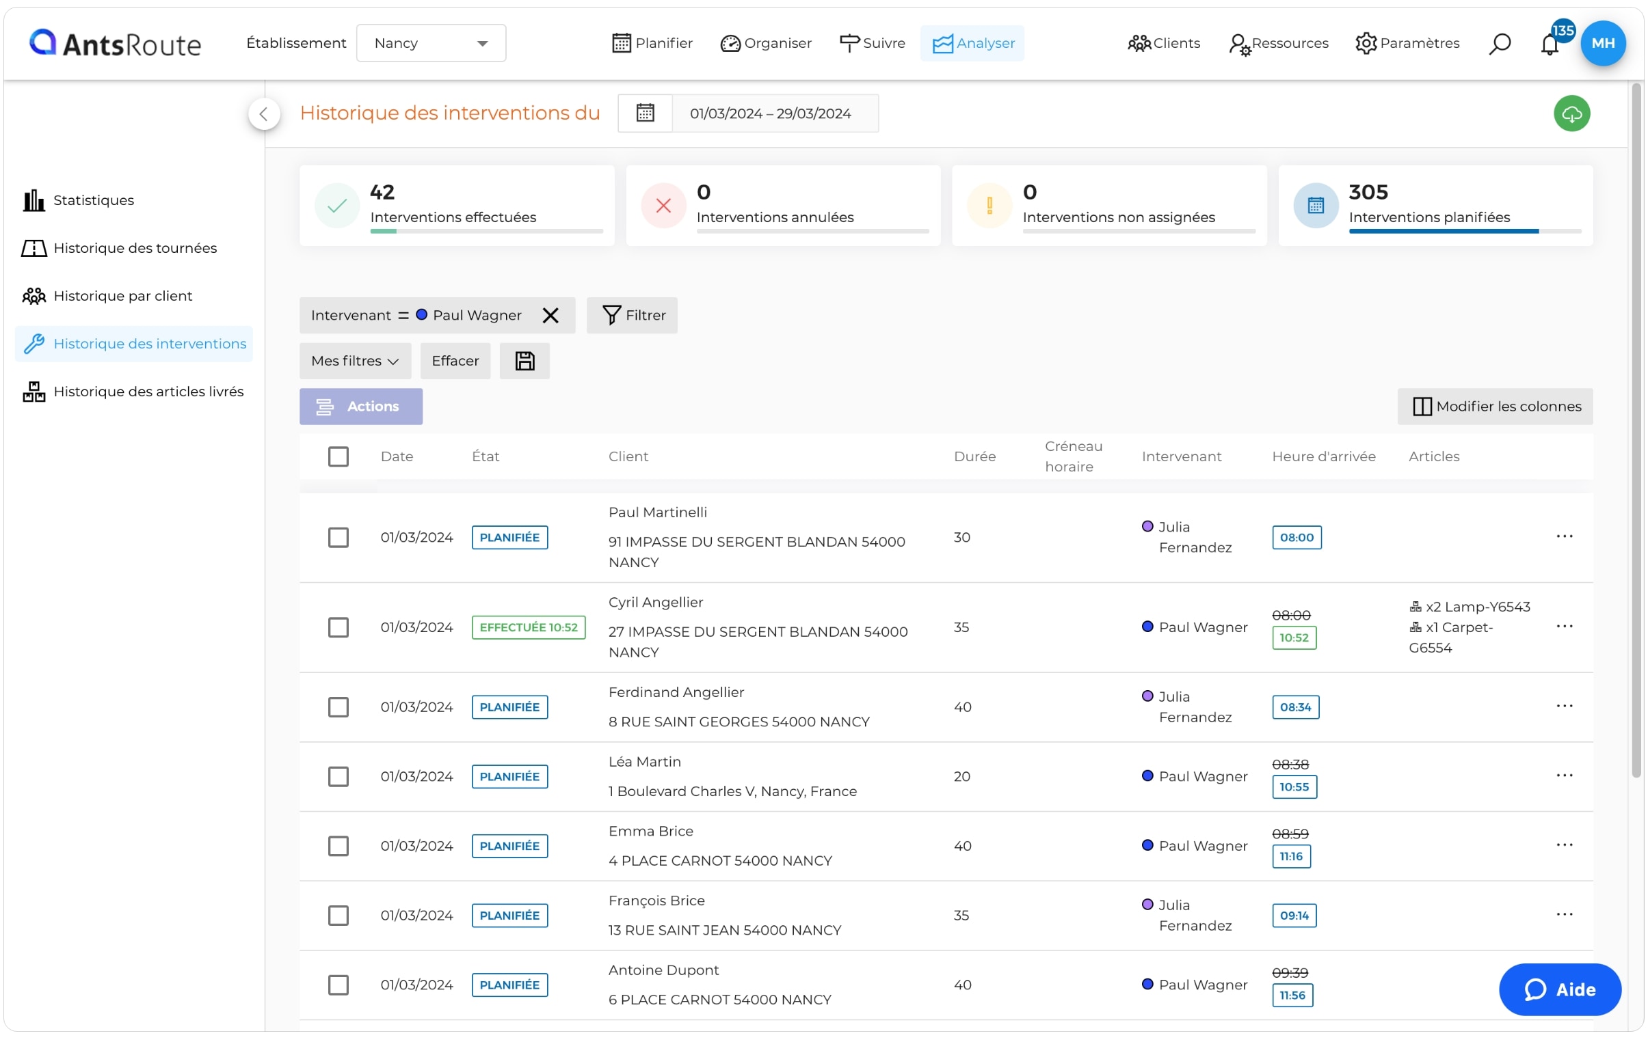This screenshot has width=1648, height=1042.
Task: Open the Suivre tab
Action: 872,43
